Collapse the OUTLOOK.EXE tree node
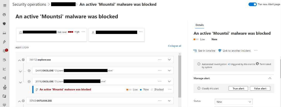The image size is (281, 107). click(19, 101)
